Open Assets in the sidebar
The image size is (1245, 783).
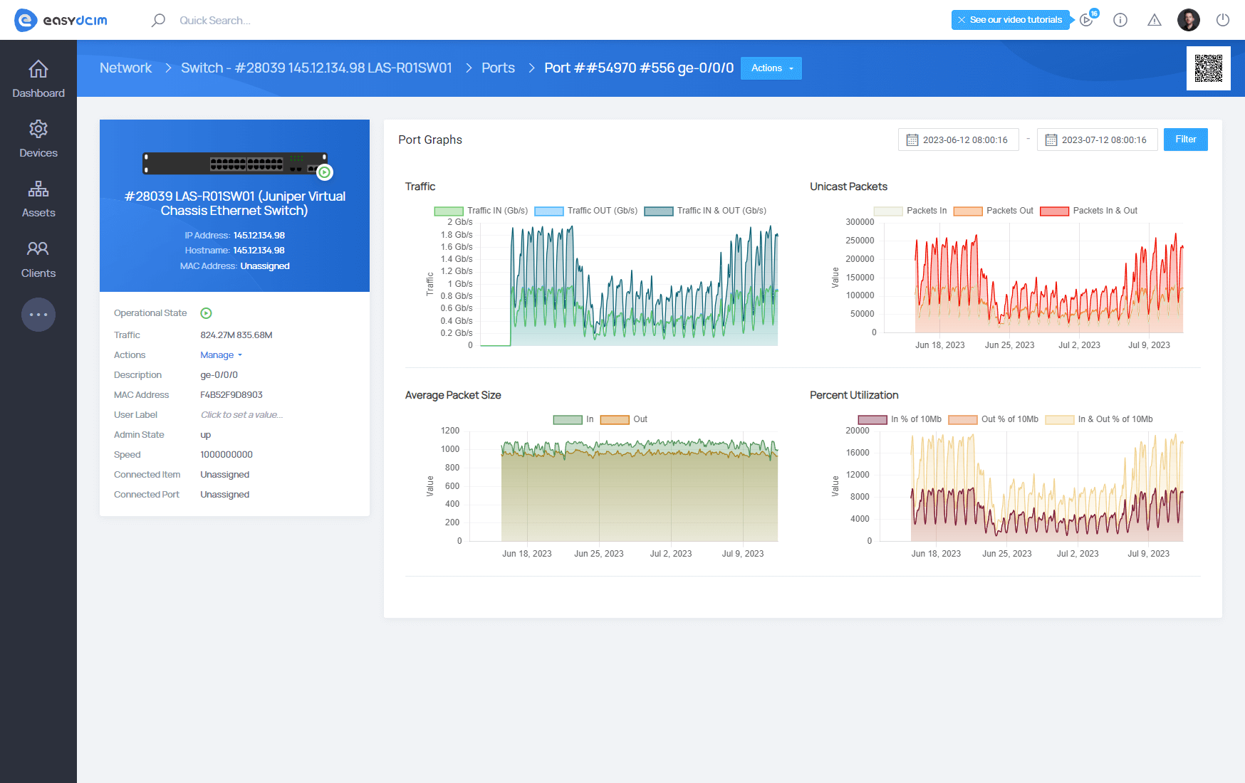pyautogui.click(x=38, y=199)
